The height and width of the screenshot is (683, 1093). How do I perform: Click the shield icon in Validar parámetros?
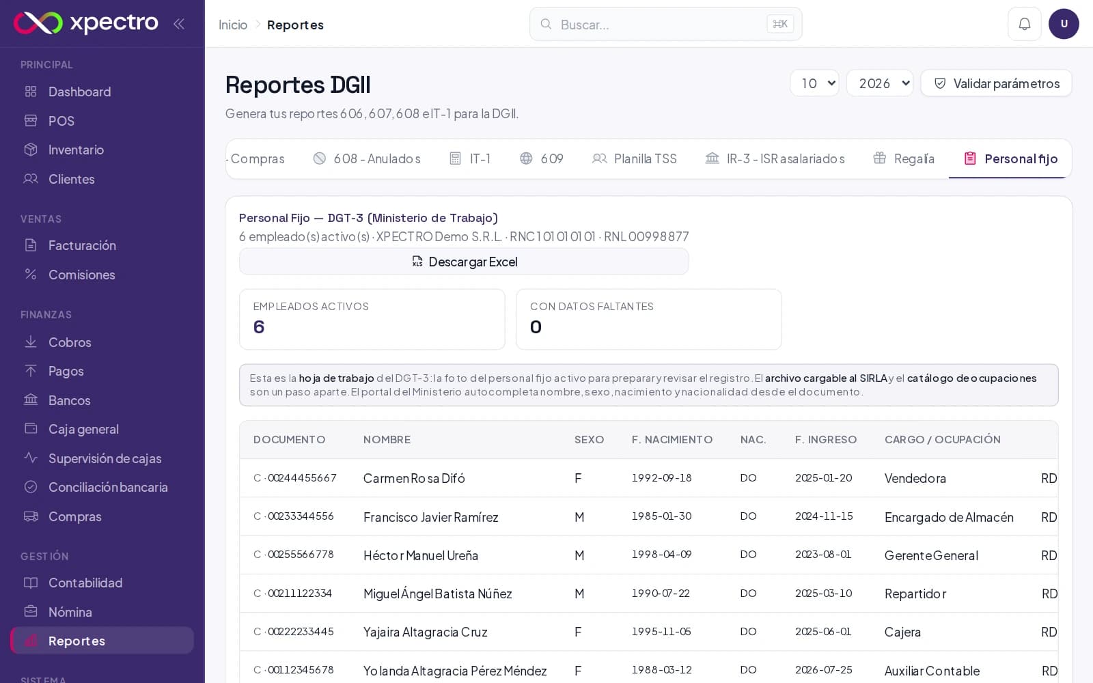940,83
